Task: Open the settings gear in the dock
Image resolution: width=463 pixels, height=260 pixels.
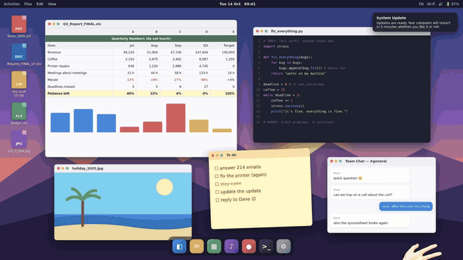Action: pyautogui.click(x=284, y=247)
